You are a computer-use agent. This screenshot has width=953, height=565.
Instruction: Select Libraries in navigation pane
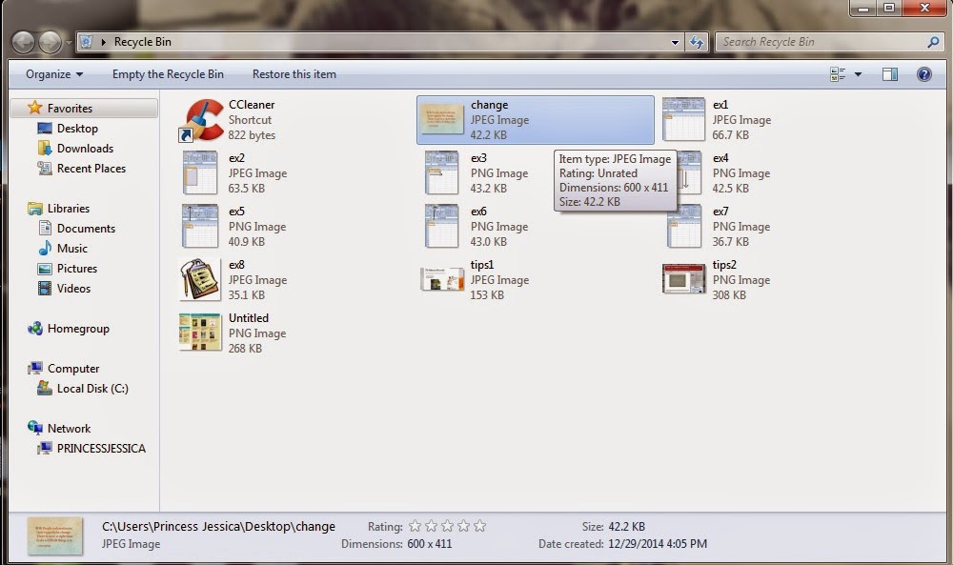coord(68,209)
